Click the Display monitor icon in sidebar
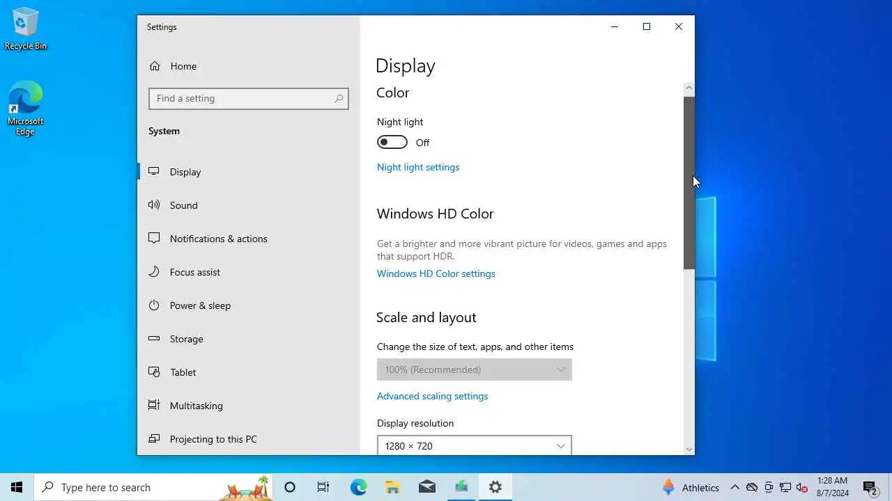This screenshot has width=892, height=501. pyautogui.click(x=155, y=171)
